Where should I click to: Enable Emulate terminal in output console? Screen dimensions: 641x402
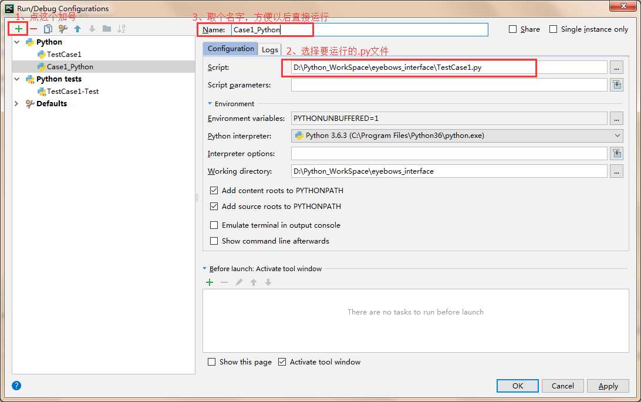[x=214, y=225]
